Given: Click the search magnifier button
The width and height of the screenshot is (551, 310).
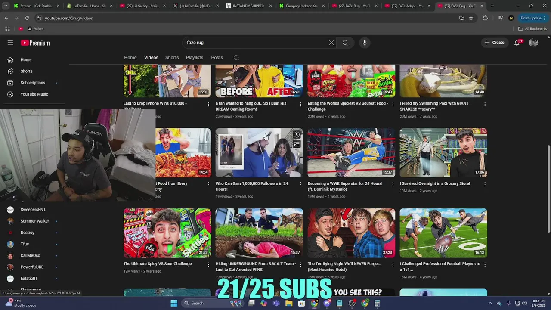Looking at the screenshot, I should pos(345,43).
